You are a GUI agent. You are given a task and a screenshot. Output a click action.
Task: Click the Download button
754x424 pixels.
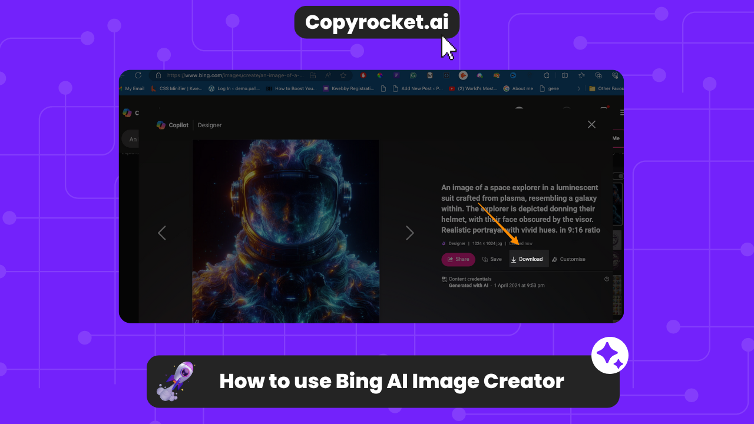point(528,259)
